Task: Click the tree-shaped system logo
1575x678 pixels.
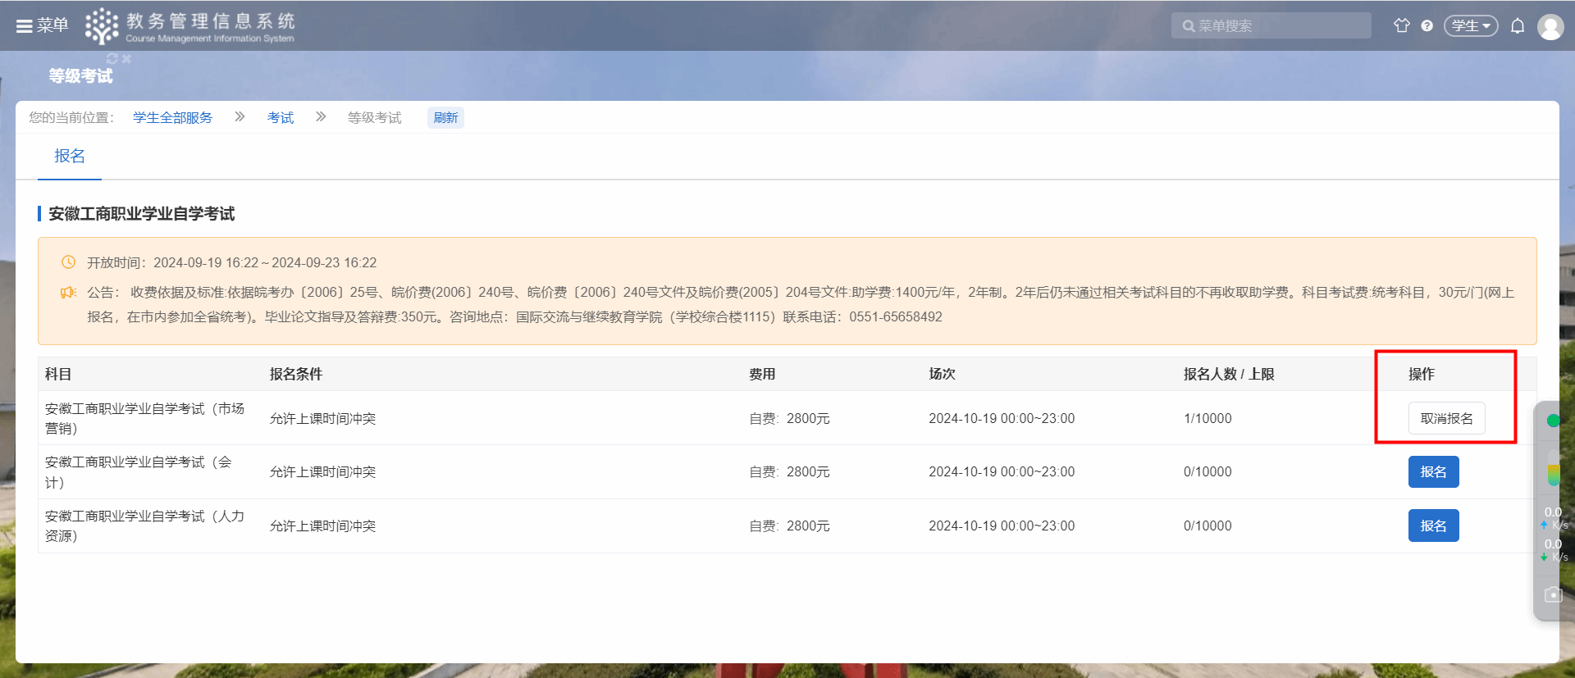Action: tap(102, 26)
